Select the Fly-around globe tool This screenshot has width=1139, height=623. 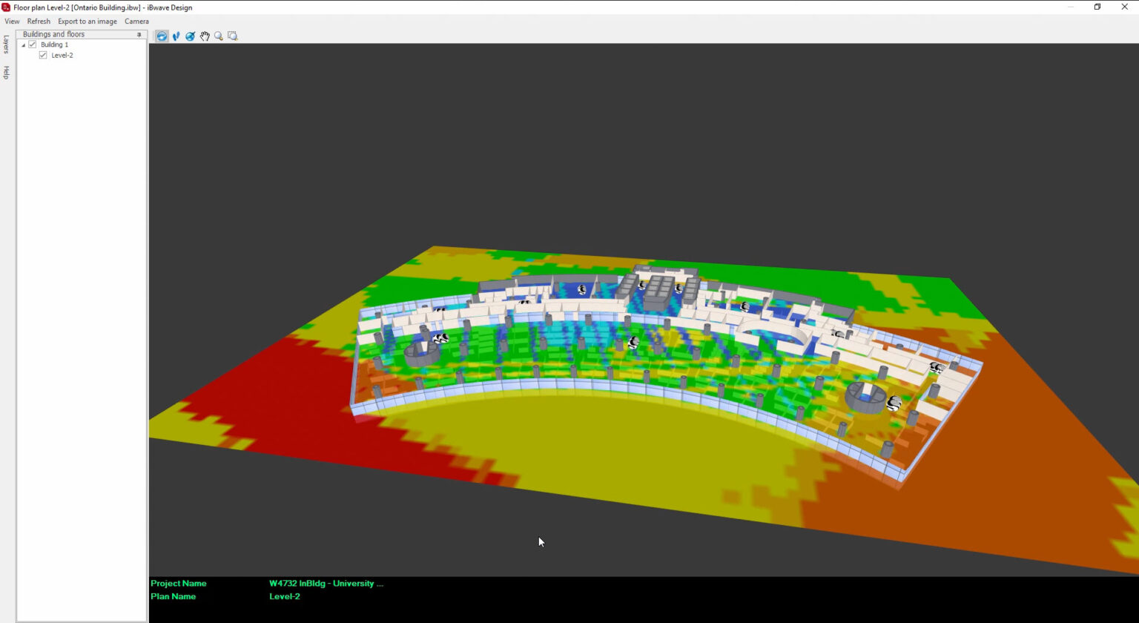190,36
